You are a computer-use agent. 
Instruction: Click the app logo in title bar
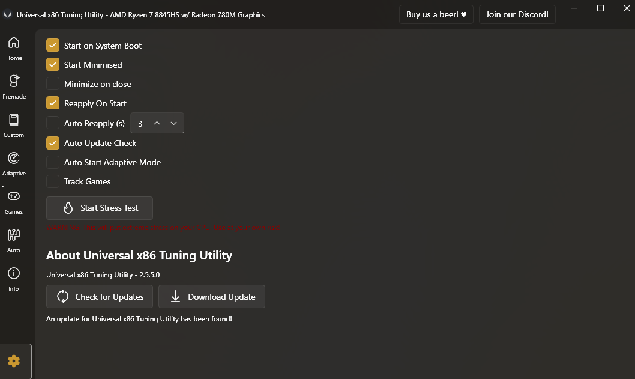pyautogui.click(x=7, y=14)
